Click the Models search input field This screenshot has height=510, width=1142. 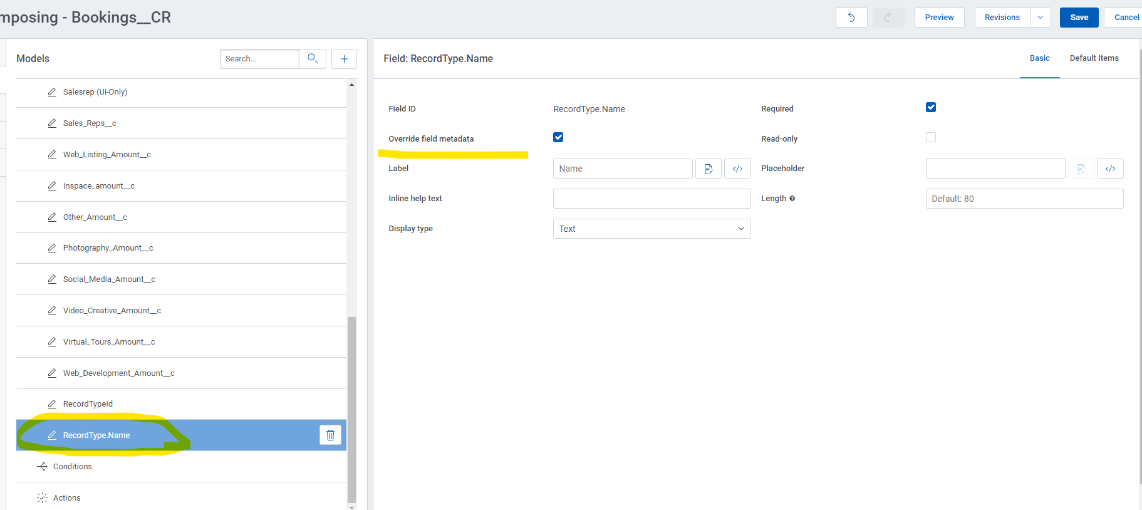click(259, 59)
